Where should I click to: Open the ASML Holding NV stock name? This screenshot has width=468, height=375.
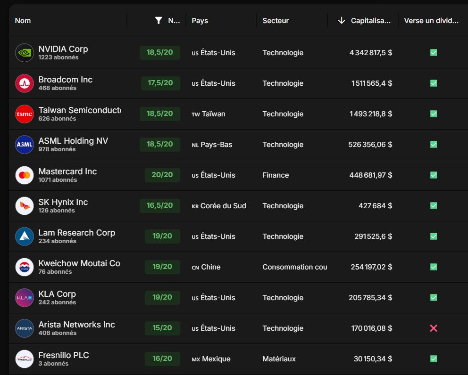click(73, 141)
